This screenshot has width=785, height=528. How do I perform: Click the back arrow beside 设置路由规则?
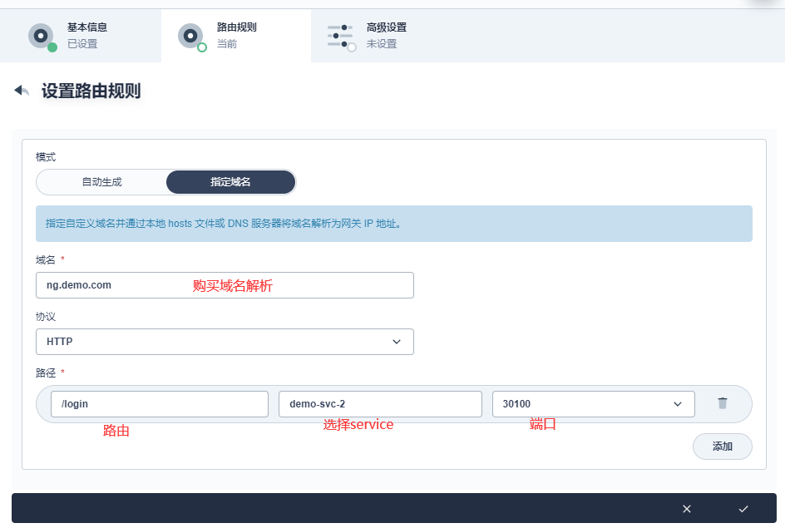point(22,91)
